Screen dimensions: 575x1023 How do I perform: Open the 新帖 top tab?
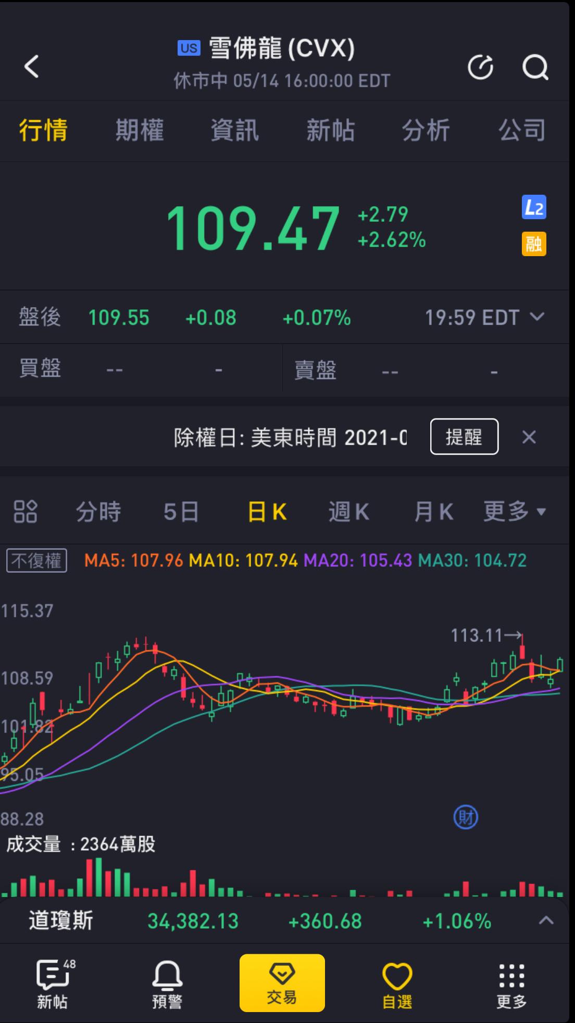point(331,130)
